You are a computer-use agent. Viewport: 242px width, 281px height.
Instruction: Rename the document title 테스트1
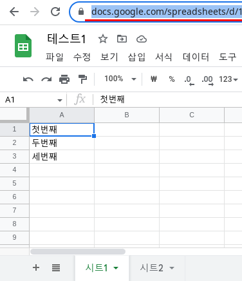click(x=66, y=39)
